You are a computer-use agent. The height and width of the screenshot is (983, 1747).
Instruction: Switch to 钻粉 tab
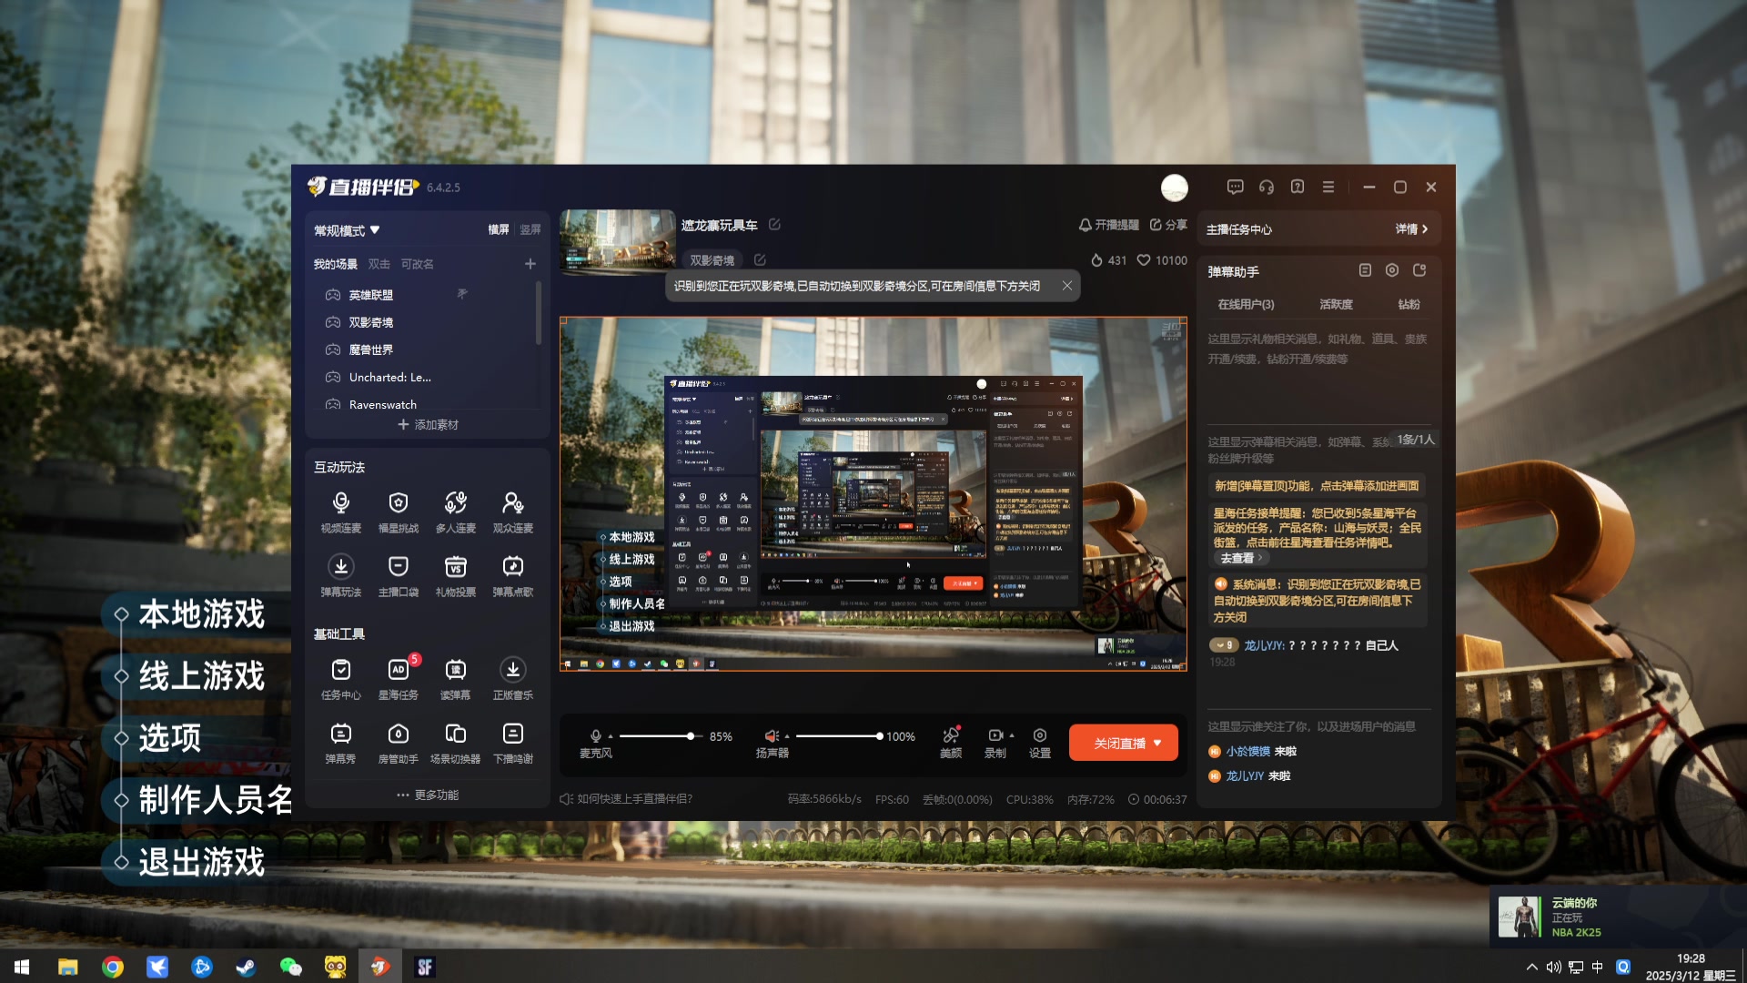pyautogui.click(x=1409, y=304)
